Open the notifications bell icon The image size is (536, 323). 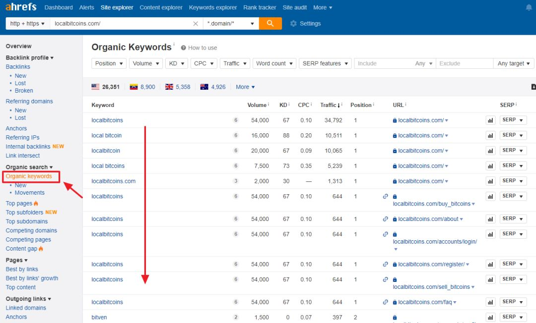529,7
